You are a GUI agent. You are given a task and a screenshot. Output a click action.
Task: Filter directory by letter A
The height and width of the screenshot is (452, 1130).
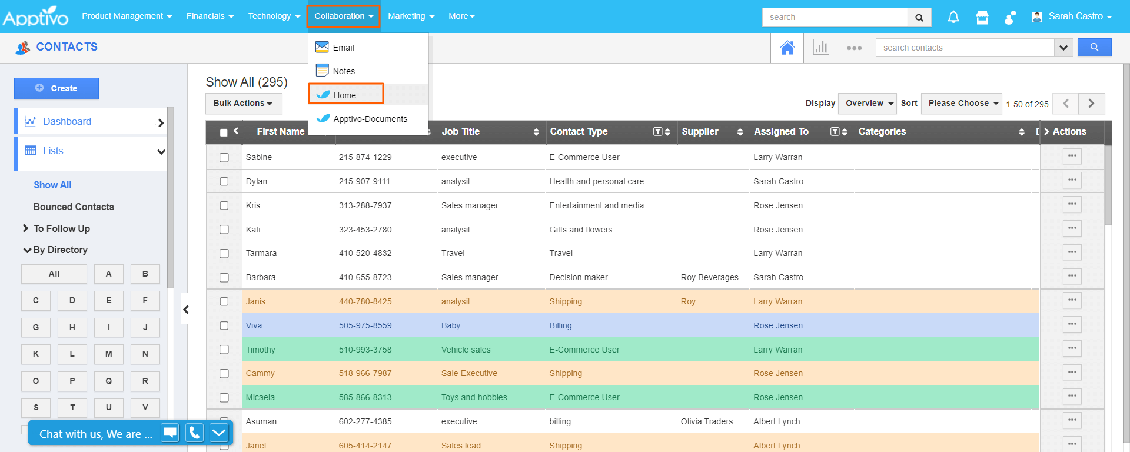(x=108, y=274)
